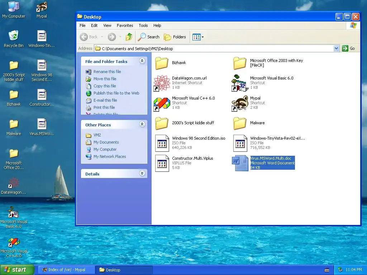Collapse the File and Folder Tasks panel
The width and height of the screenshot is (367, 275).
point(142,61)
